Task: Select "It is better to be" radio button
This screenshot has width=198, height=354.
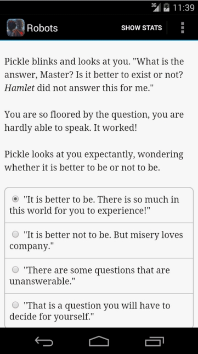Action: pos(15,199)
